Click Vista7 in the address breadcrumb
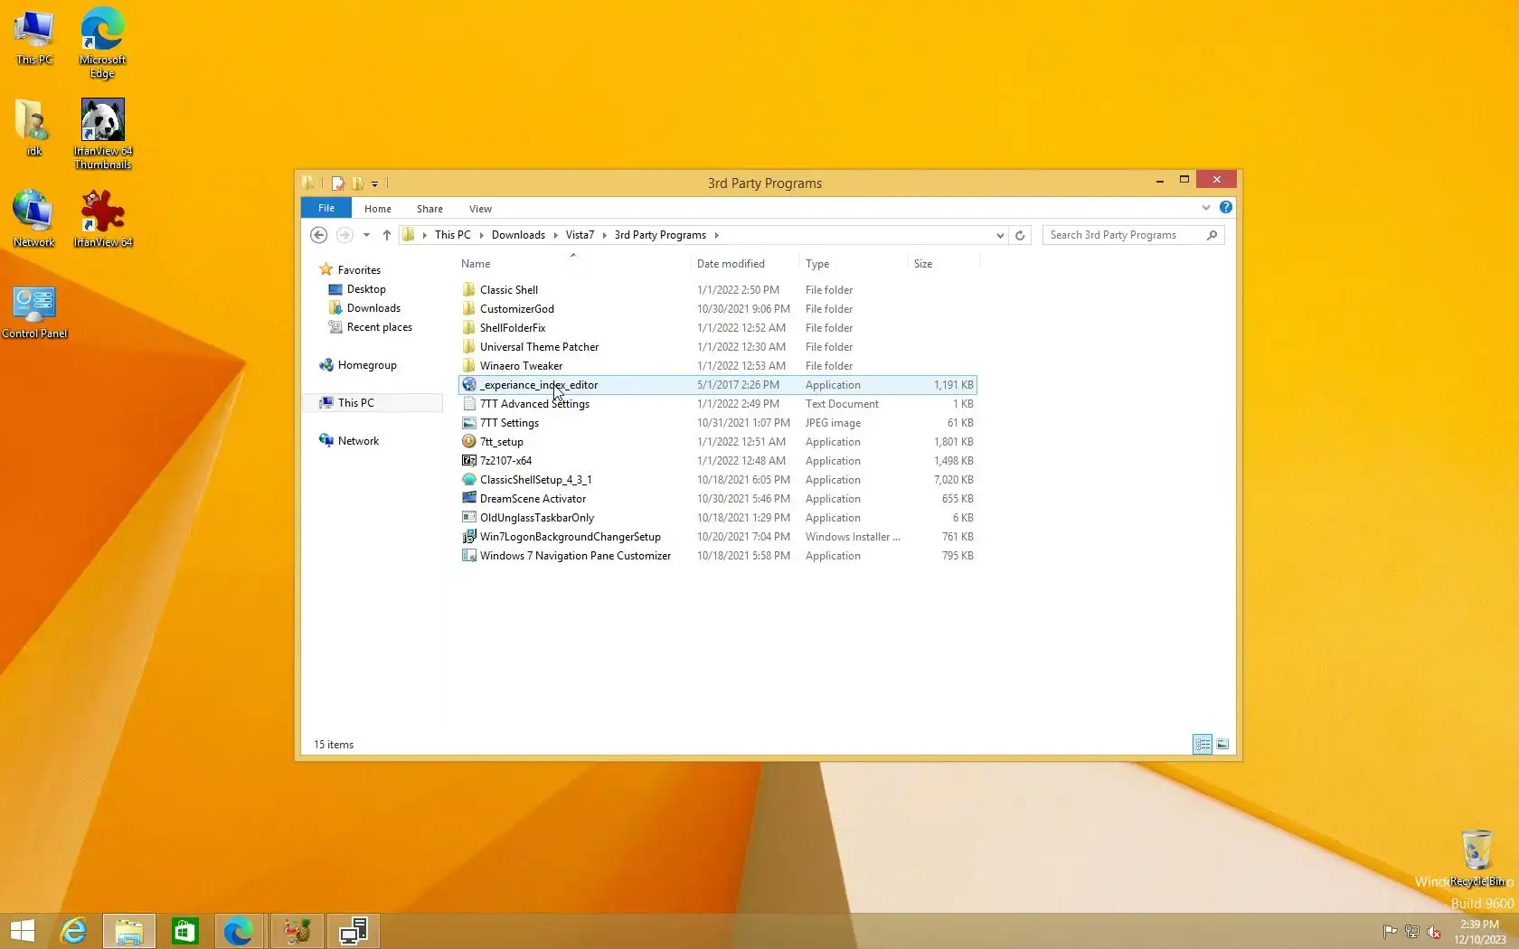This screenshot has height=949, width=1519. click(580, 235)
